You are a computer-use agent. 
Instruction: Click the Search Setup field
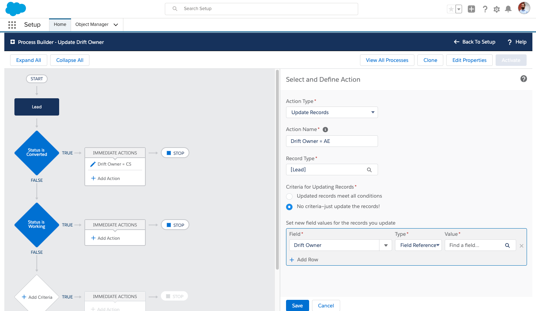point(262,9)
